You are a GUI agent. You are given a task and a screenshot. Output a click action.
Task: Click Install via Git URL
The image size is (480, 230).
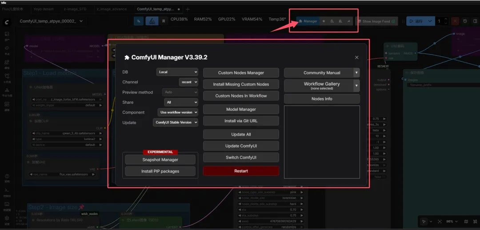(241, 121)
